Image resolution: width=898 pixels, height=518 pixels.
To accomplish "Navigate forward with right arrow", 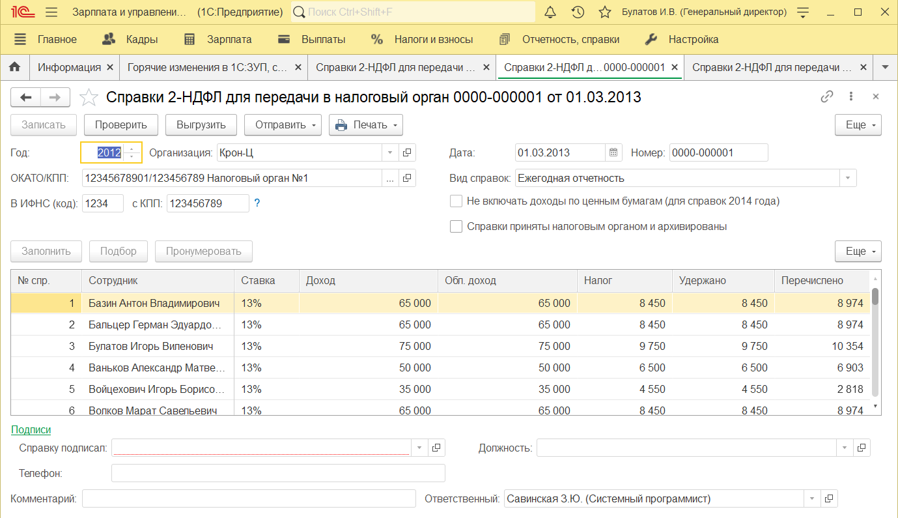I will click(x=55, y=97).
